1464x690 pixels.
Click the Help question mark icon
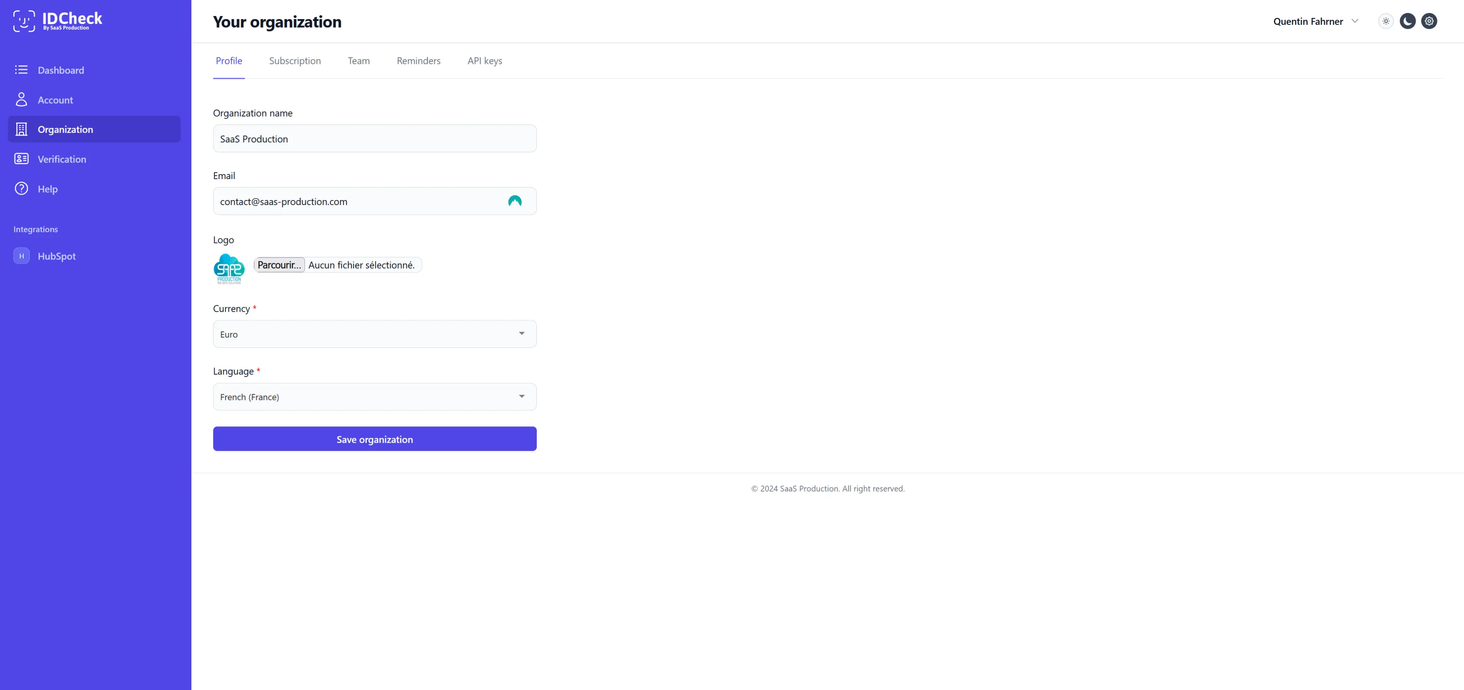coord(21,189)
